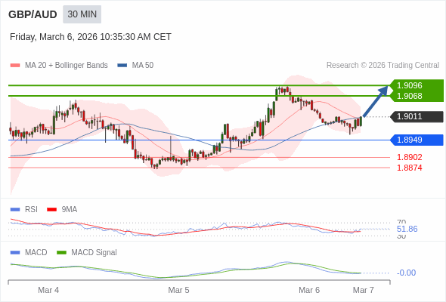Click the MA 20 + Bollinger Bands legend swatch

coord(15,66)
